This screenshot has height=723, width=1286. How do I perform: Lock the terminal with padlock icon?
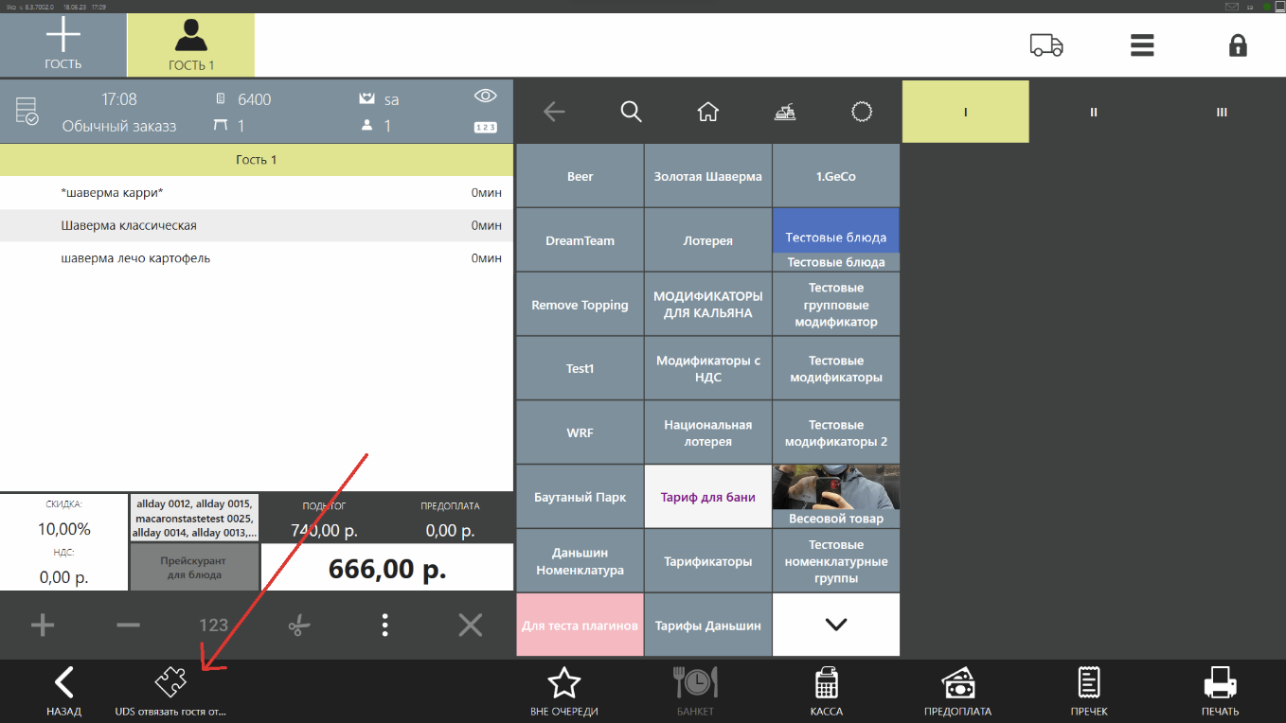pyautogui.click(x=1238, y=45)
